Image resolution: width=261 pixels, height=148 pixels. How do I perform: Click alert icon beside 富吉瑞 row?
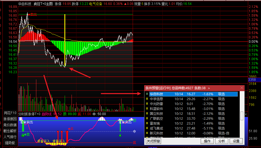coord(147,124)
